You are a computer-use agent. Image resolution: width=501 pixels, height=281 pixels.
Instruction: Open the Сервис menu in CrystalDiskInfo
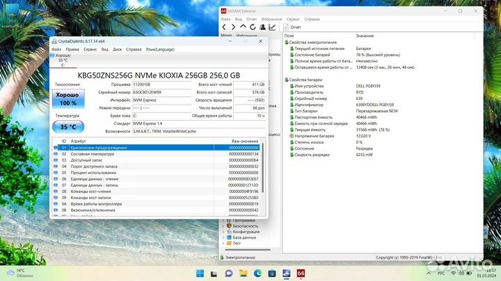[x=90, y=49]
